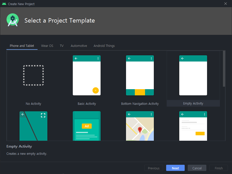
Task: Click the 'Bottom Navigation Activity' label
Action: coord(140,104)
